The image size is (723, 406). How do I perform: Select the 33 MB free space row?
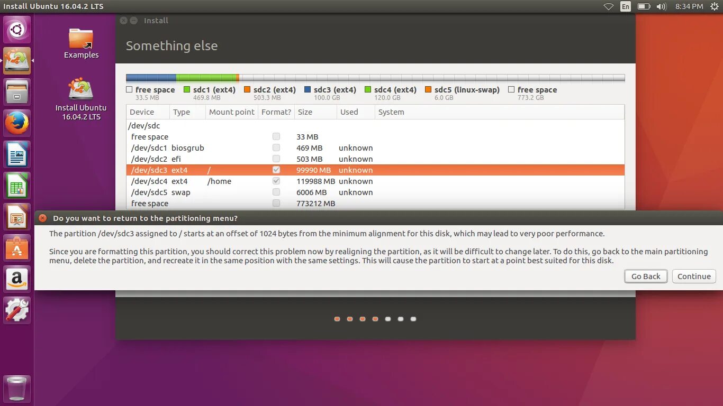coord(375,136)
